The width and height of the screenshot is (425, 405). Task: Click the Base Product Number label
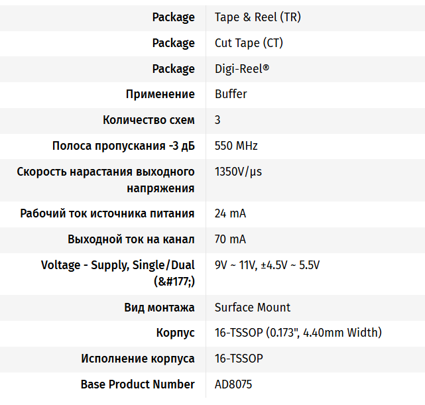point(138,384)
